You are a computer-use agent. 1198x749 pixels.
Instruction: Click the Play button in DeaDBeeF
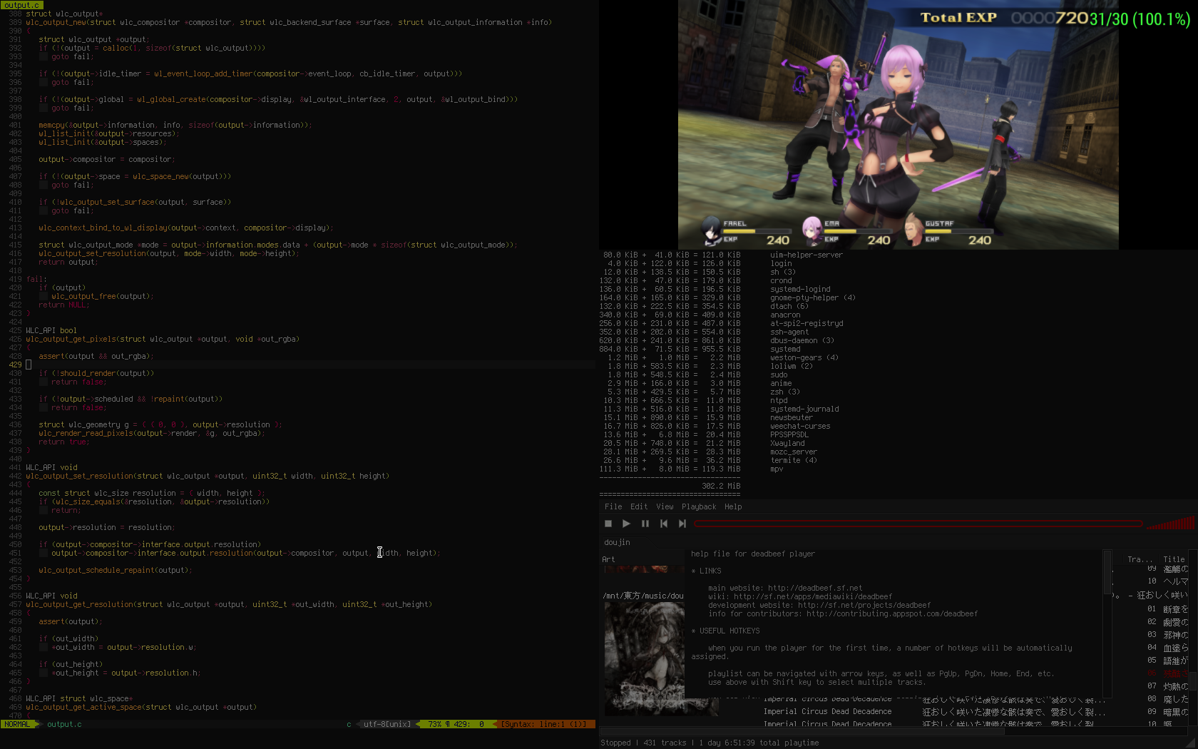tap(626, 524)
